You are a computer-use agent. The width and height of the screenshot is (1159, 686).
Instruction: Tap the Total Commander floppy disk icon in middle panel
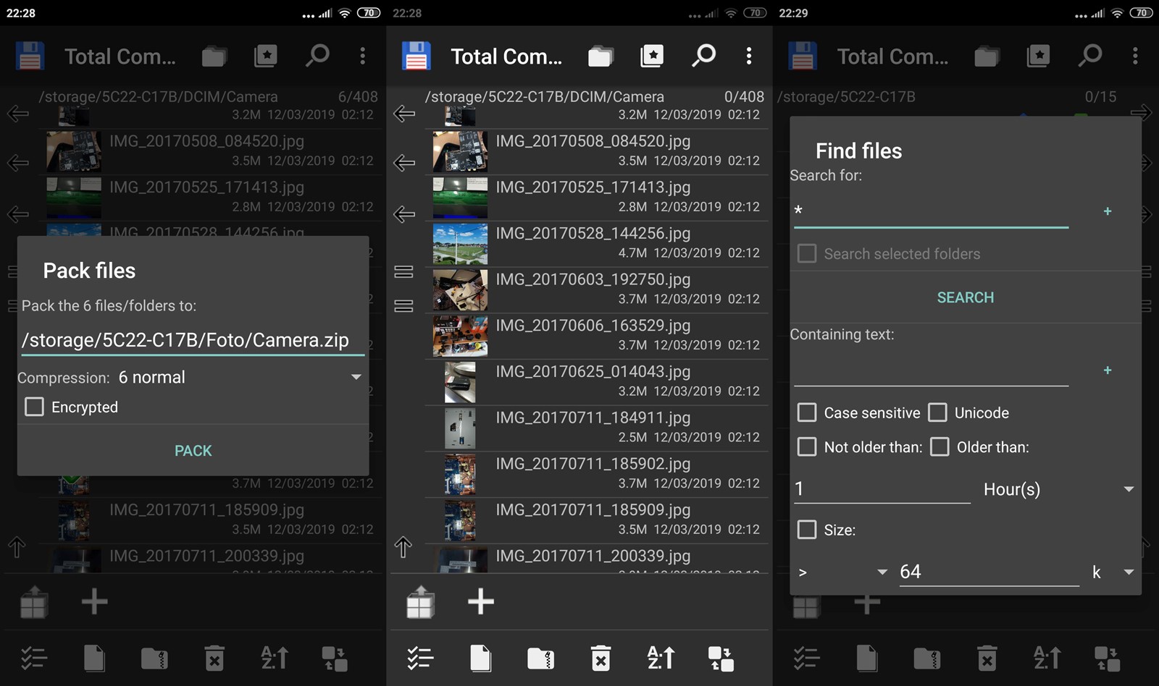pos(416,56)
